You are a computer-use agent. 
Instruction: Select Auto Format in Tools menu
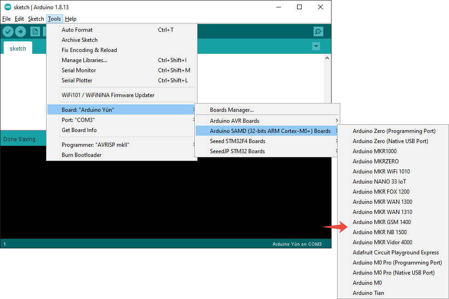coord(77,30)
